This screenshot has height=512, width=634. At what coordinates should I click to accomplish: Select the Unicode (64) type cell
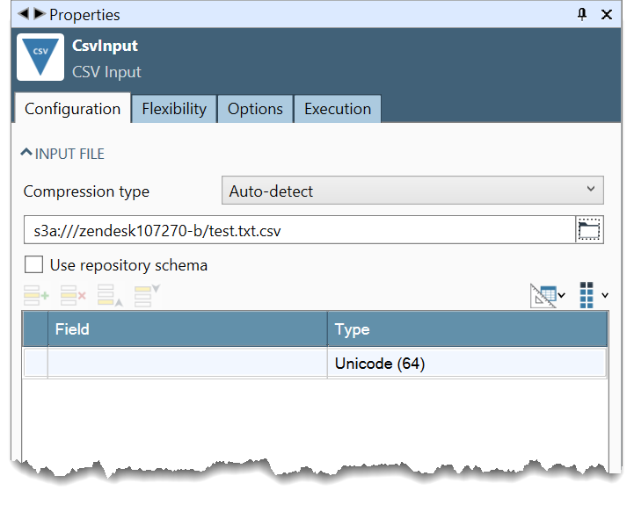point(466,364)
